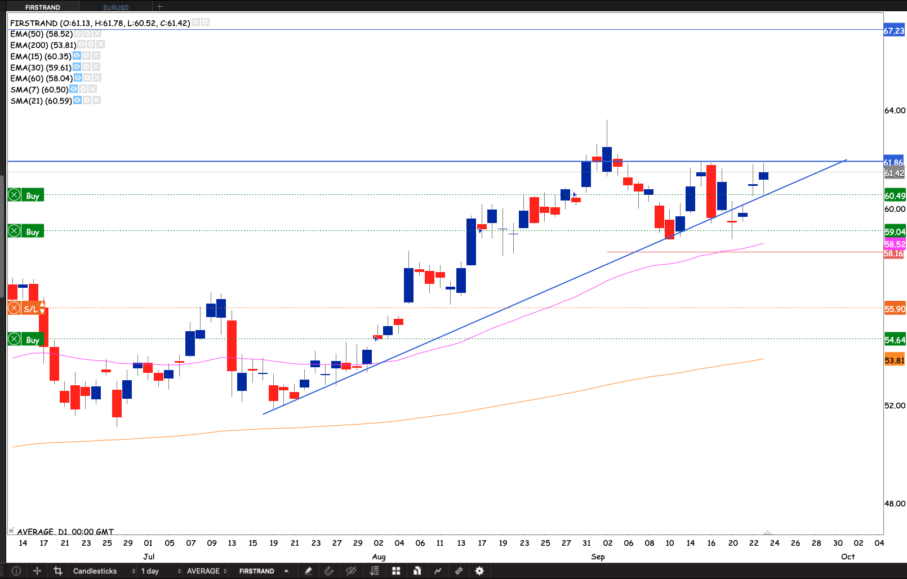Add a new chart tab

[x=160, y=7]
